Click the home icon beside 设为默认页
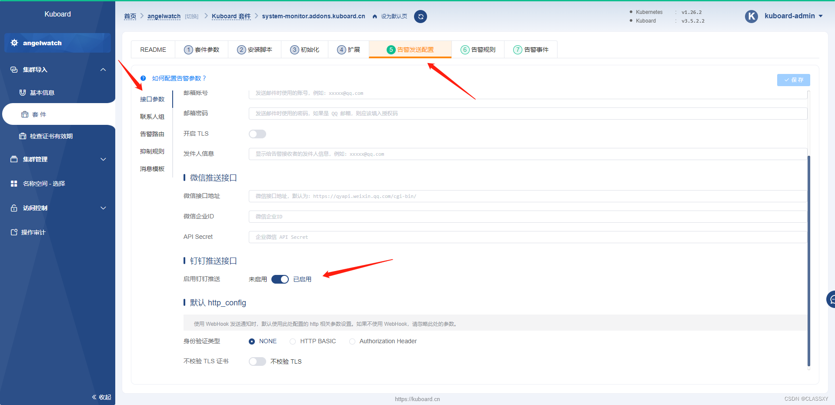Image resolution: width=835 pixels, height=405 pixels. pyautogui.click(x=375, y=17)
